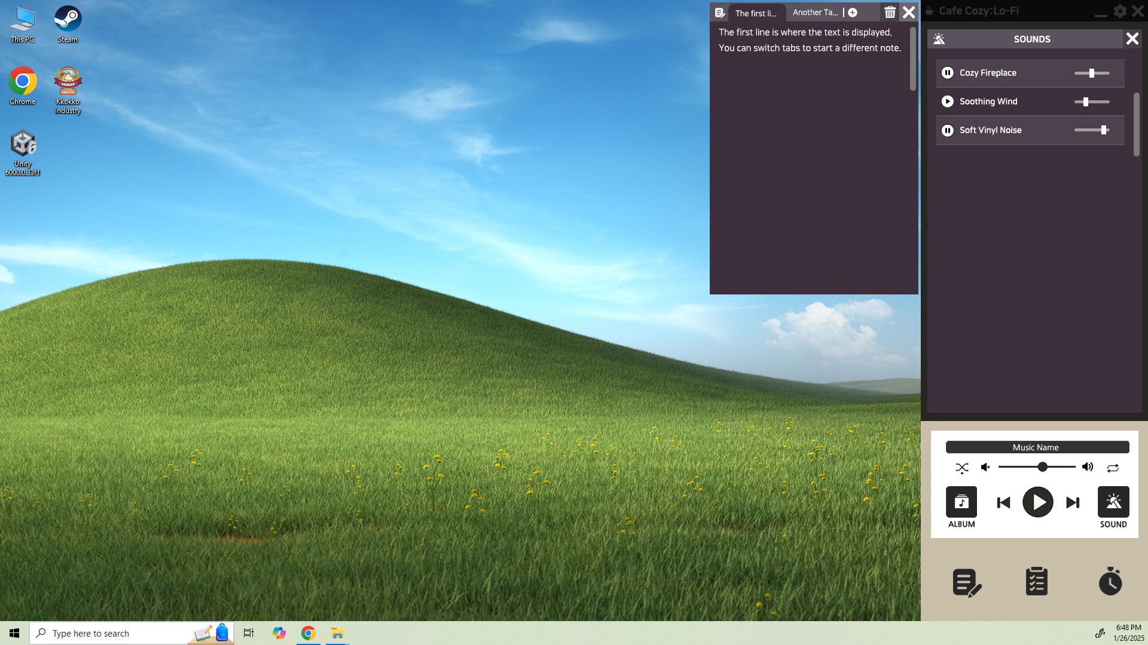Screen dimensions: 1148x645
Task: Open the Windows Start menu
Action: click(x=14, y=633)
